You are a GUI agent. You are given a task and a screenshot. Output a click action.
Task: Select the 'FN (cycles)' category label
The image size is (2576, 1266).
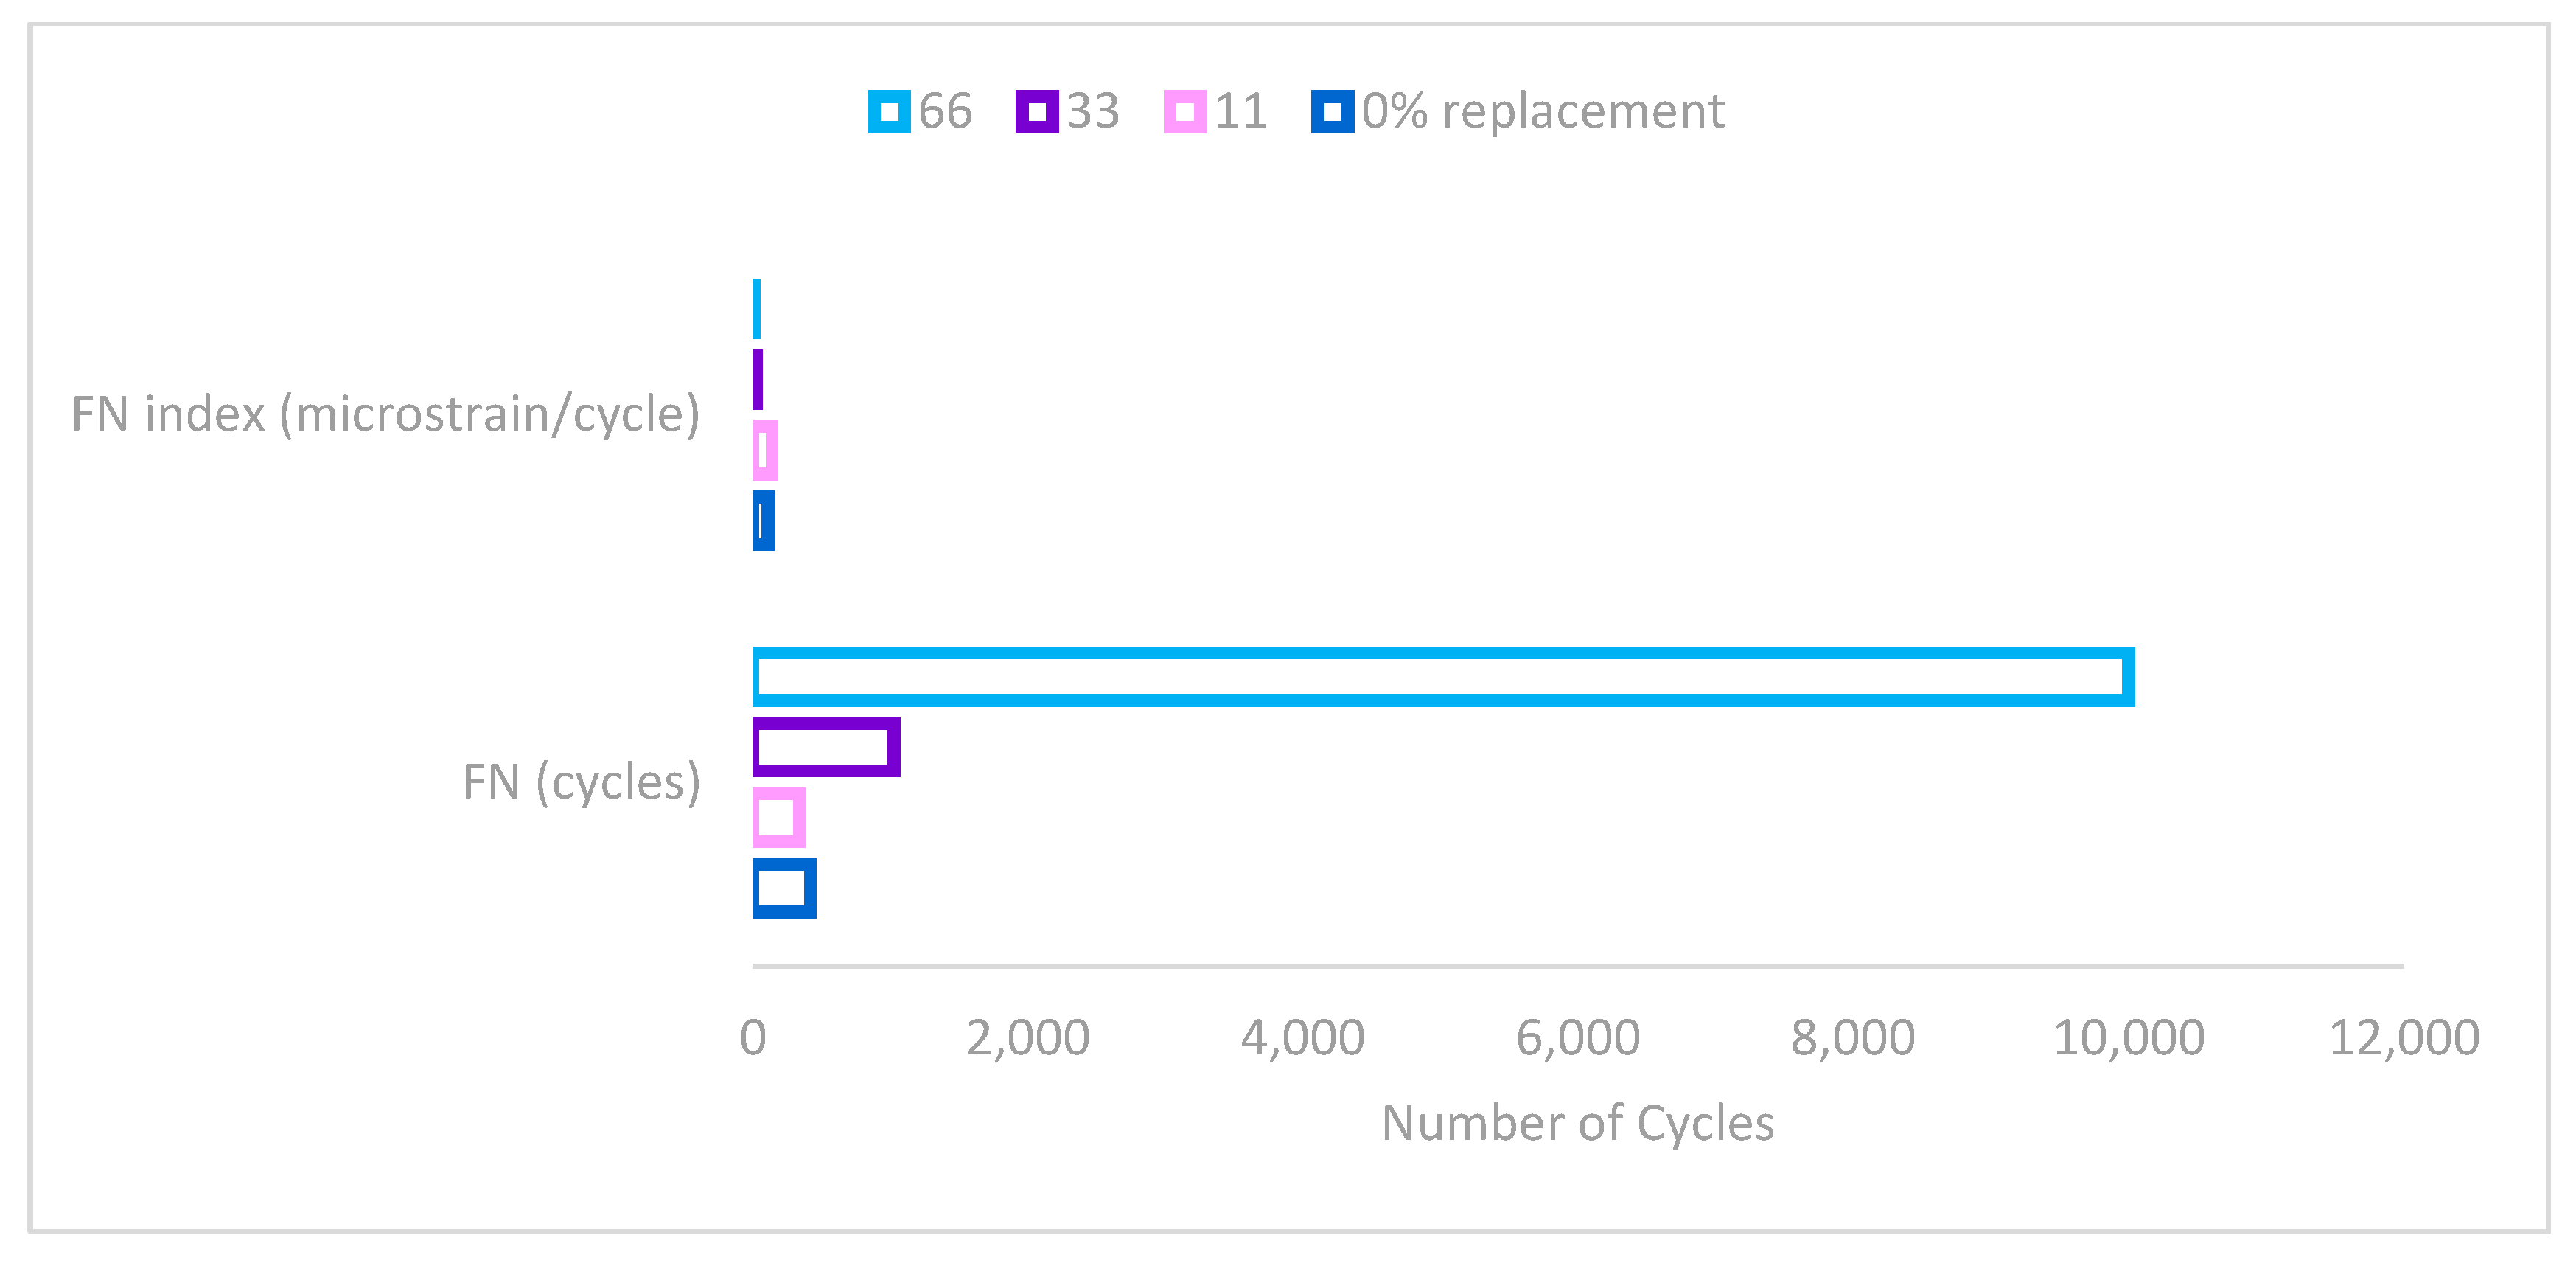(581, 782)
